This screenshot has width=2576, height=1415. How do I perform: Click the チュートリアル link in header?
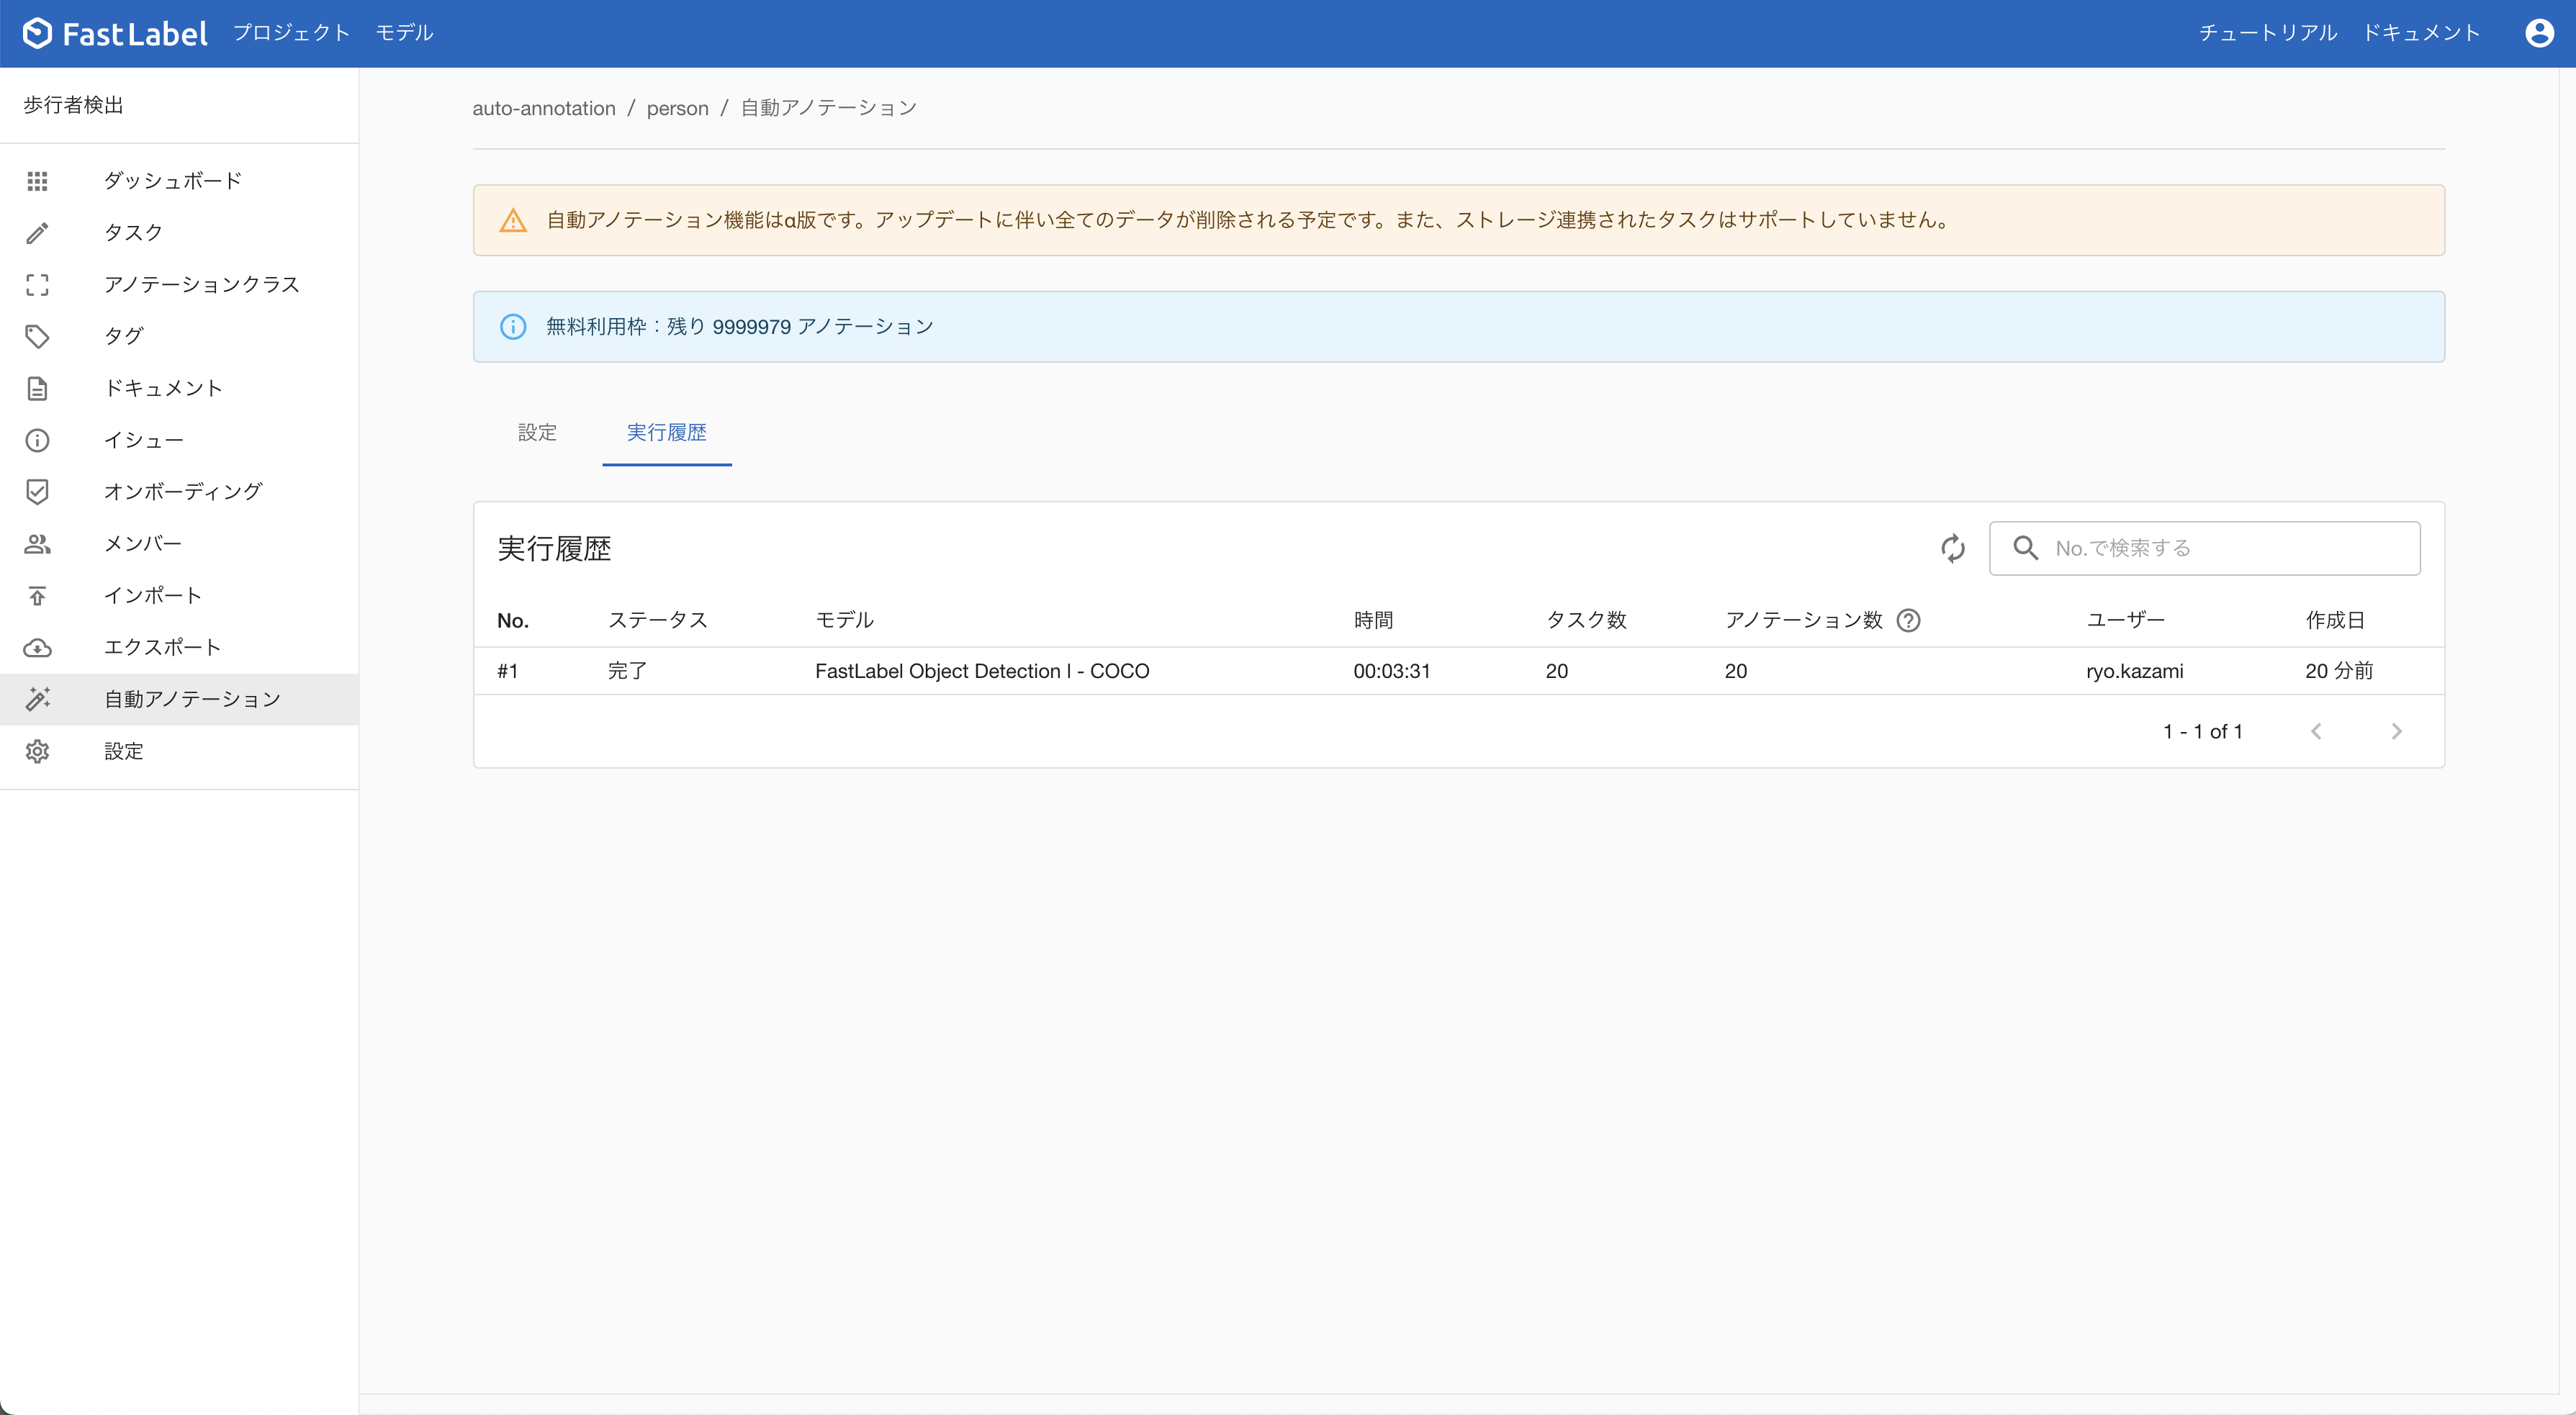tap(2267, 33)
